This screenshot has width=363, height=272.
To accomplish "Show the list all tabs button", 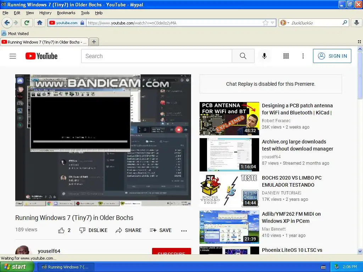I will point(359,42).
